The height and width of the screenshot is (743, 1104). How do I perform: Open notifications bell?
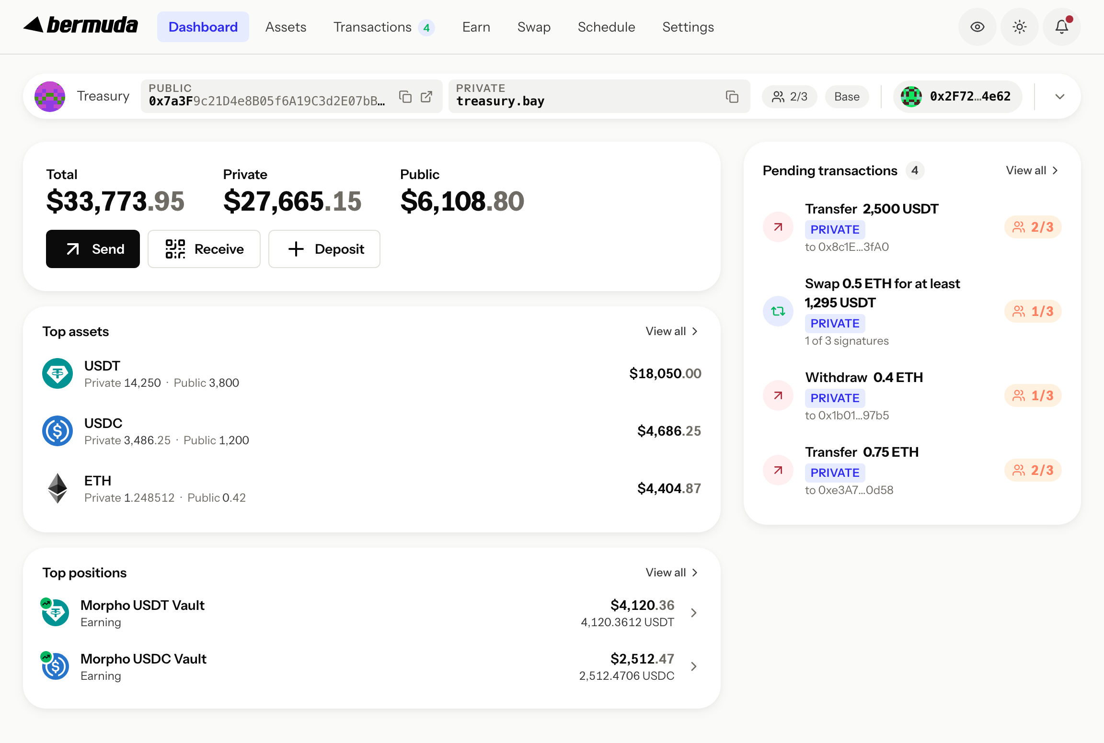(x=1062, y=27)
